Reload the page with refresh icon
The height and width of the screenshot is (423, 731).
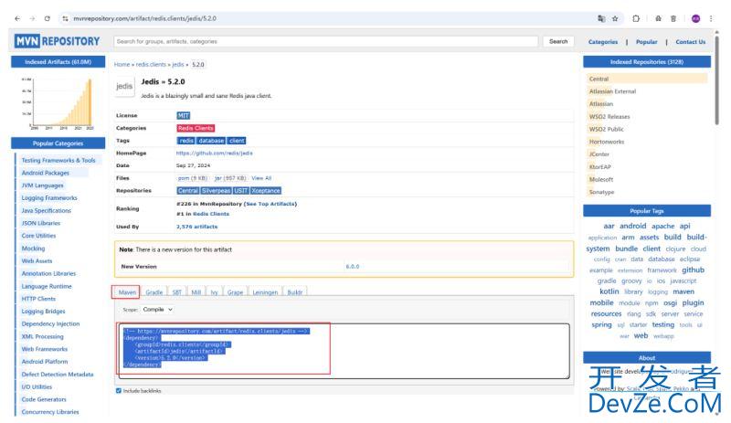(x=48, y=18)
